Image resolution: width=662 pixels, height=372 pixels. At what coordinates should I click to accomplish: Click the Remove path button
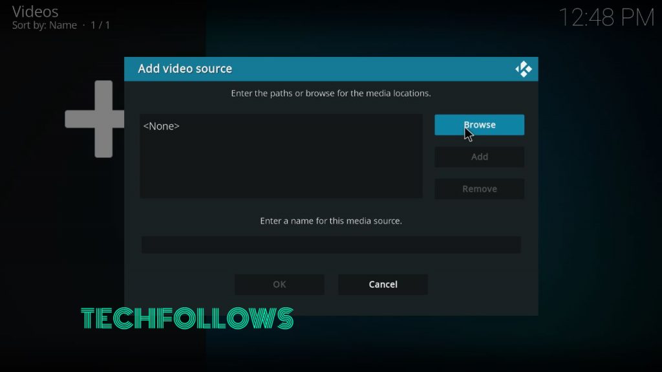coord(479,189)
